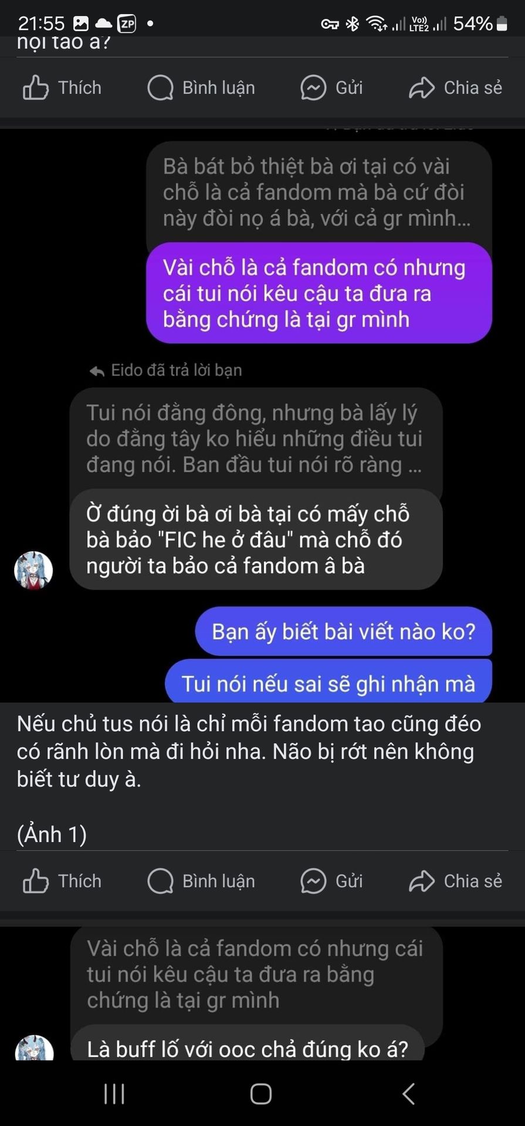
Task: Send the lower post via Gửi
Action: point(332,881)
